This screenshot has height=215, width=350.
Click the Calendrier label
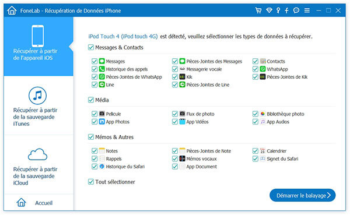276,151
